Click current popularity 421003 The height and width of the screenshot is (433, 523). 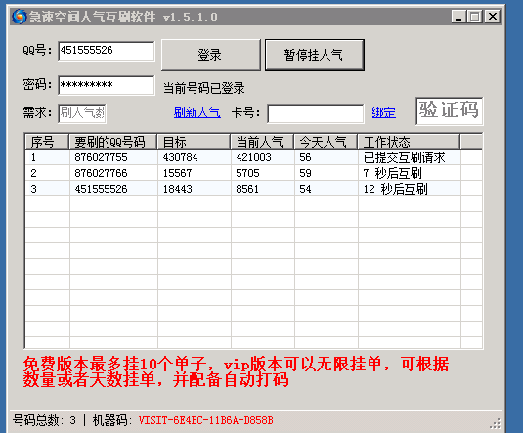click(x=254, y=157)
